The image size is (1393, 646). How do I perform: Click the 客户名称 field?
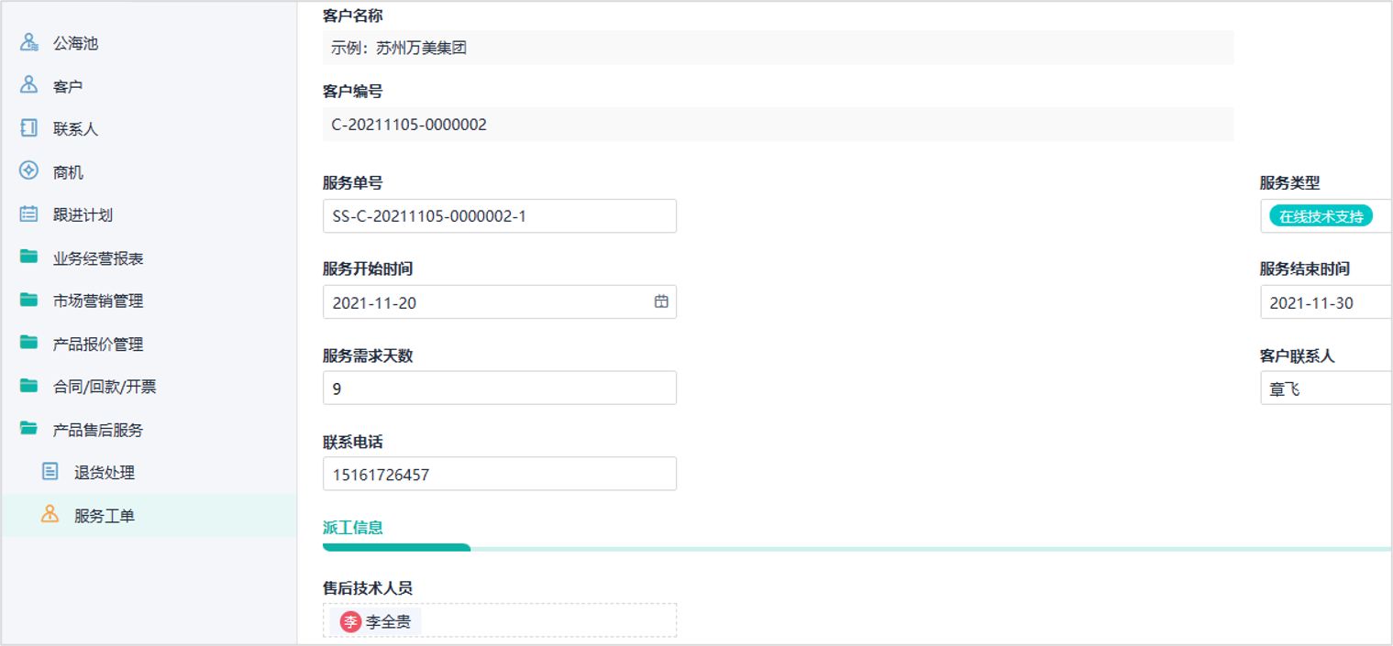pyautogui.click(x=778, y=48)
